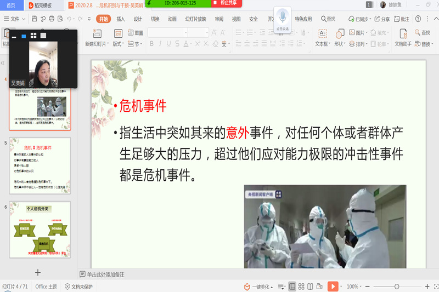Click the add new slide plus button
439x292 pixels.
pos(38,272)
